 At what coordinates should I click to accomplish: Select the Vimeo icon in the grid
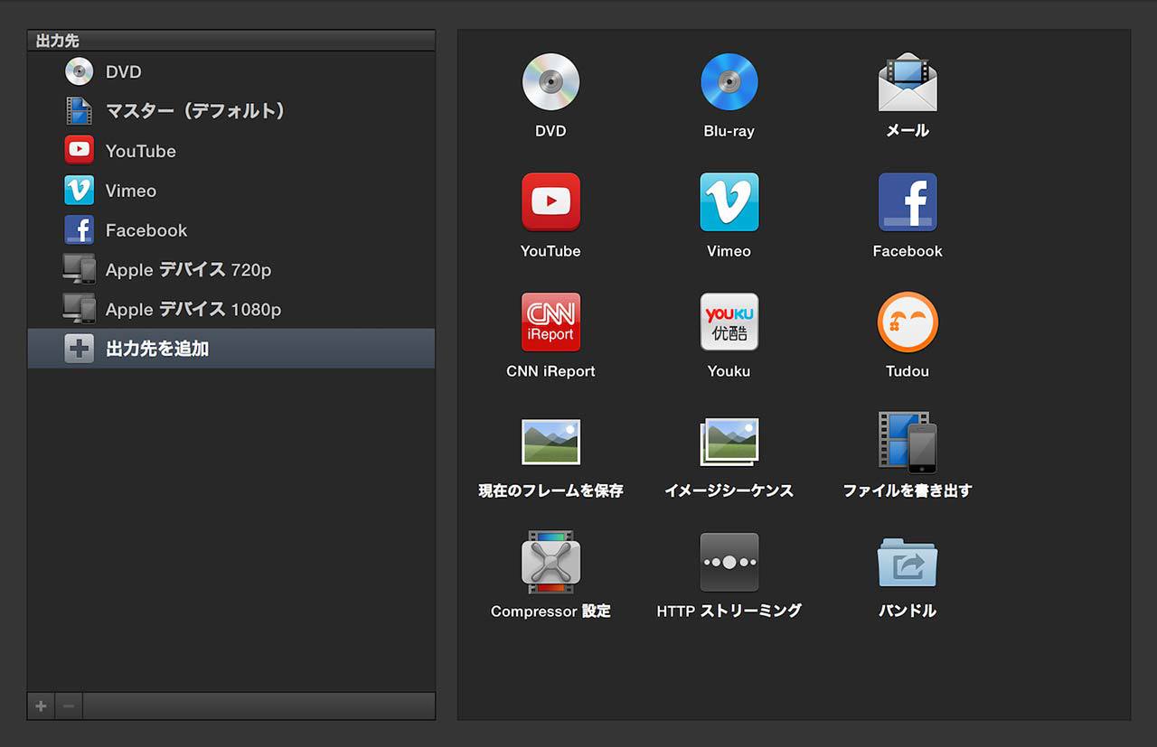click(729, 202)
